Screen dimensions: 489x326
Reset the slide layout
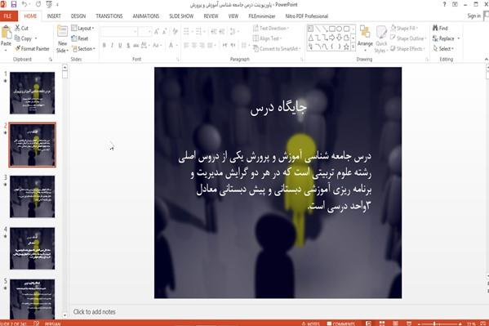(80, 38)
